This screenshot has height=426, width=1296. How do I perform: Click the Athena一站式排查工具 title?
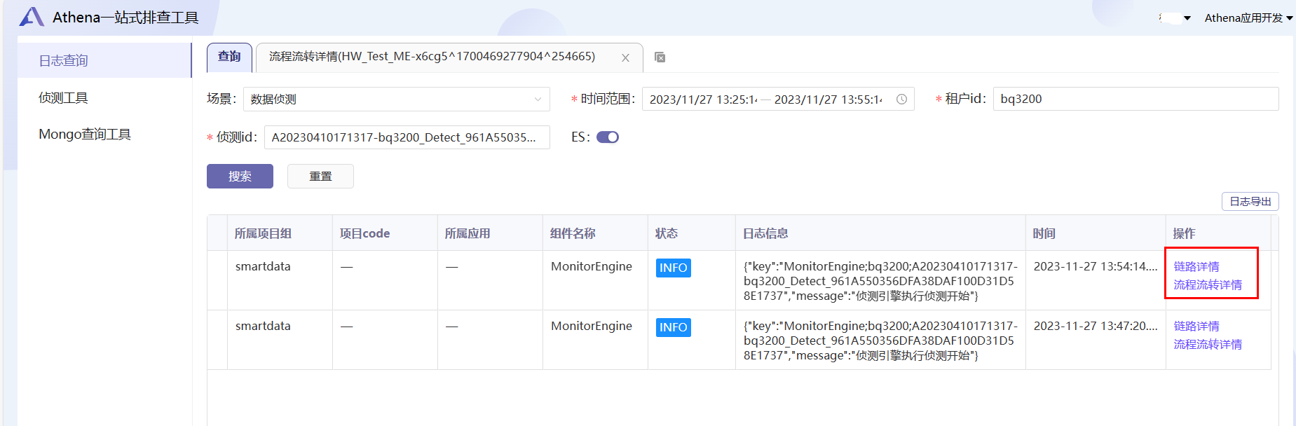[125, 17]
